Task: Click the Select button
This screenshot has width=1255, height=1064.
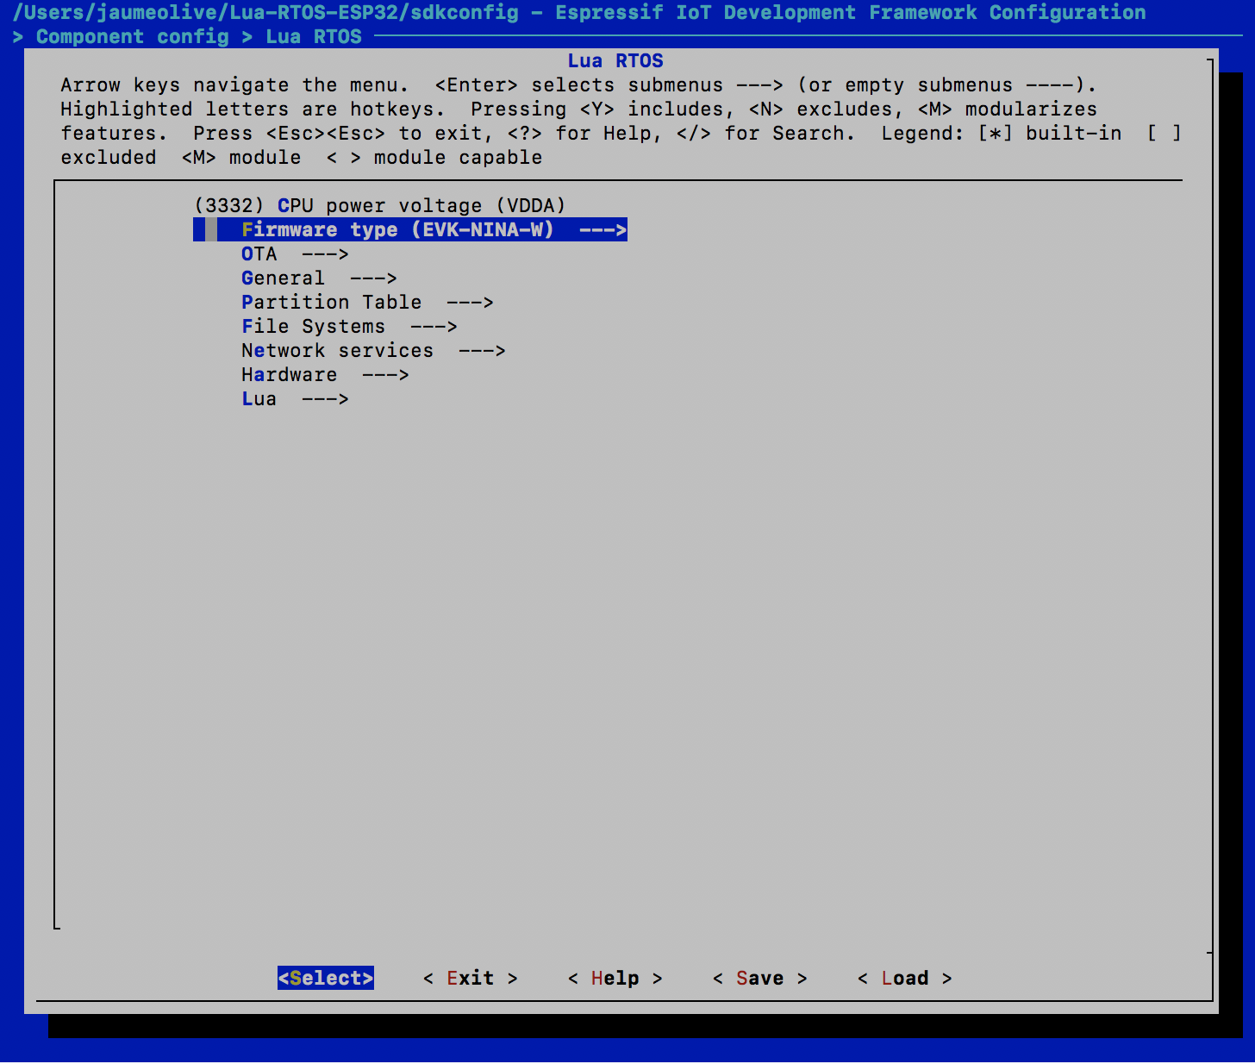Action: point(326,978)
